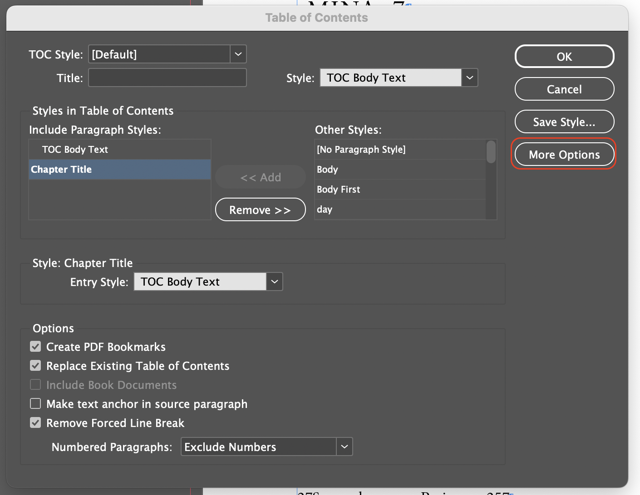
Task: Click the Remove button
Action: [260, 209]
